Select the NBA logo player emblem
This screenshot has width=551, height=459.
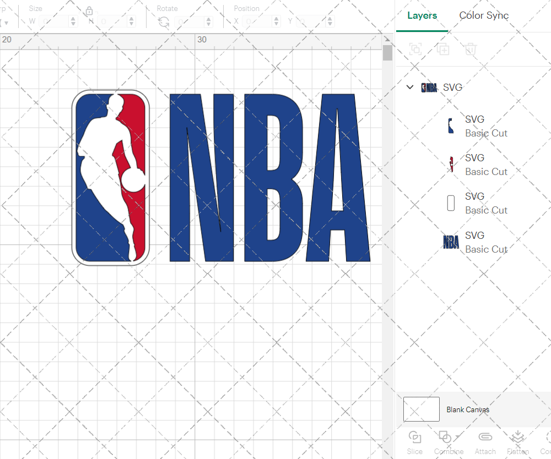(110, 178)
